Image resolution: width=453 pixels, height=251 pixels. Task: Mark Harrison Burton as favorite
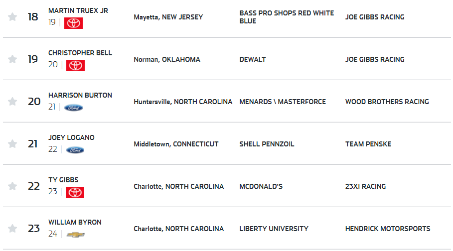(12, 102)
